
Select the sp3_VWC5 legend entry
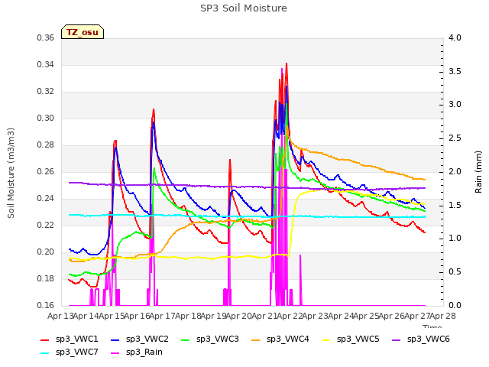tap(351, 339)
